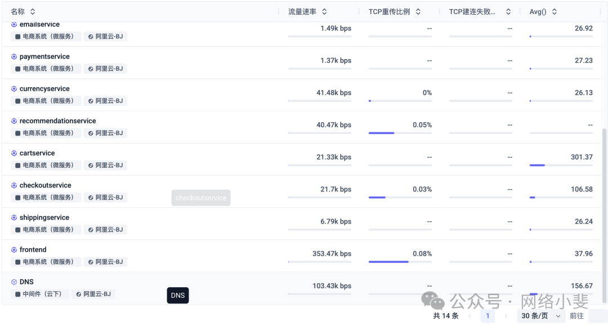
Task: Click the paymentservice service icon
Action: click(14, 57)
